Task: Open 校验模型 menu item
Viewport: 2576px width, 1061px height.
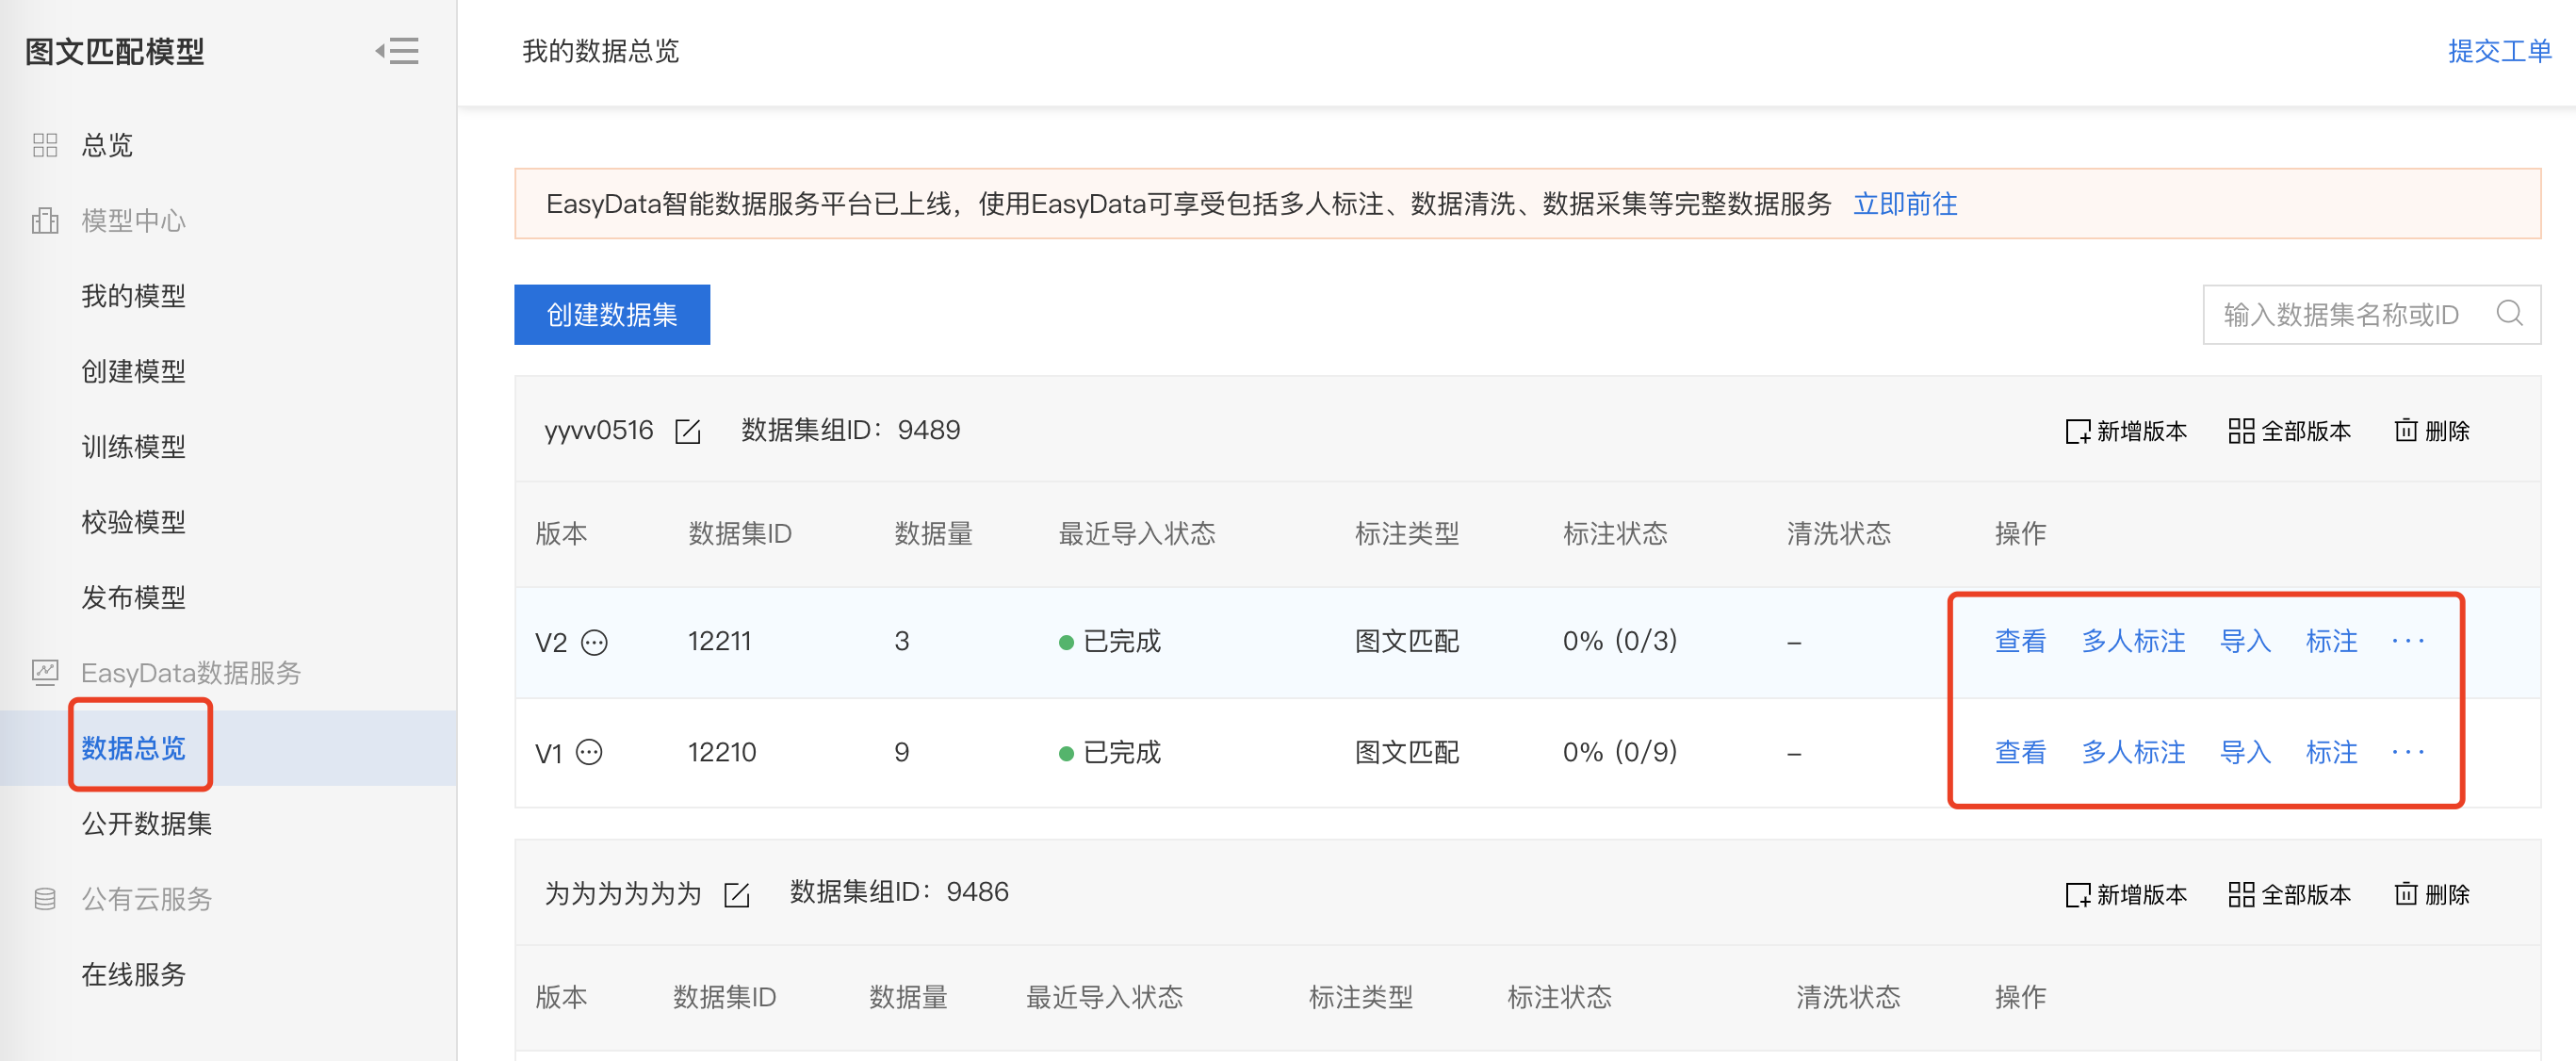Action: pyautogui.click(x=133, y=522)
